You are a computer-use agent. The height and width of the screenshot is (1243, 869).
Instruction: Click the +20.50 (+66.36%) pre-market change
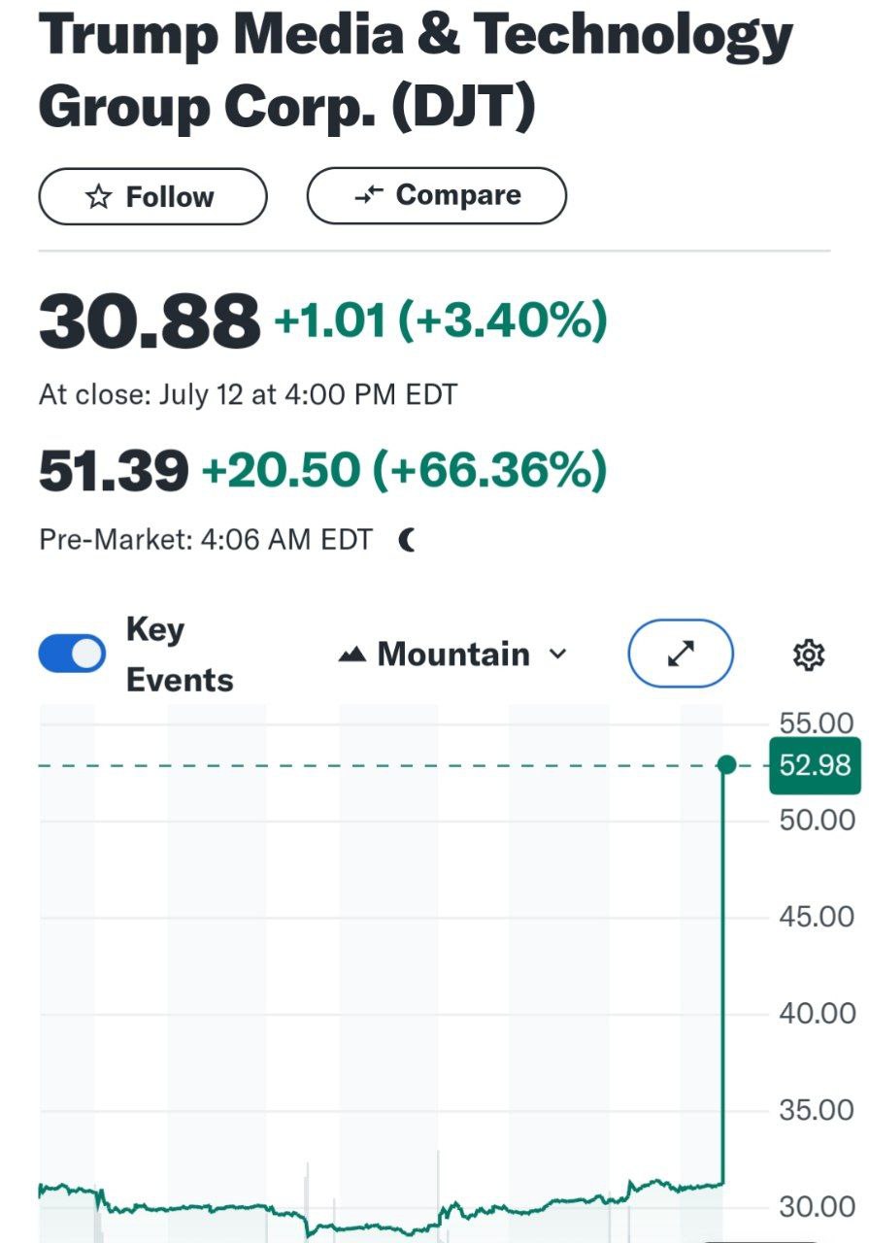[x=404, y=471]
